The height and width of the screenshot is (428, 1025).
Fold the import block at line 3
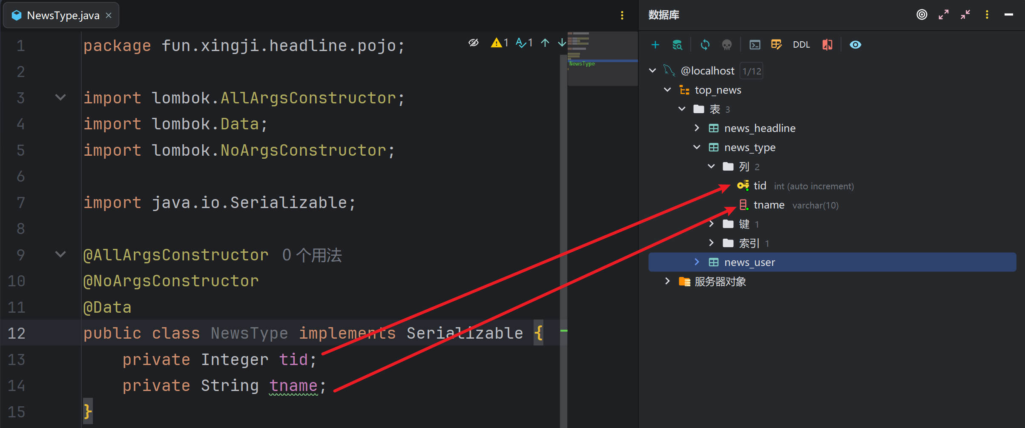(x=60, y=98)
